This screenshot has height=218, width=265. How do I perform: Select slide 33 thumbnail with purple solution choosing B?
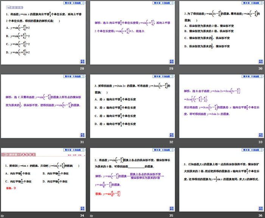pos(222,106)
